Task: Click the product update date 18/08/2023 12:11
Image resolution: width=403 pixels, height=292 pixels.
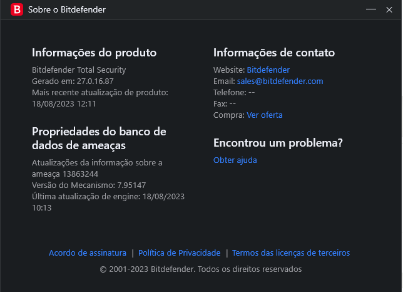Action: pyautogui.click(x=64, y=104)
